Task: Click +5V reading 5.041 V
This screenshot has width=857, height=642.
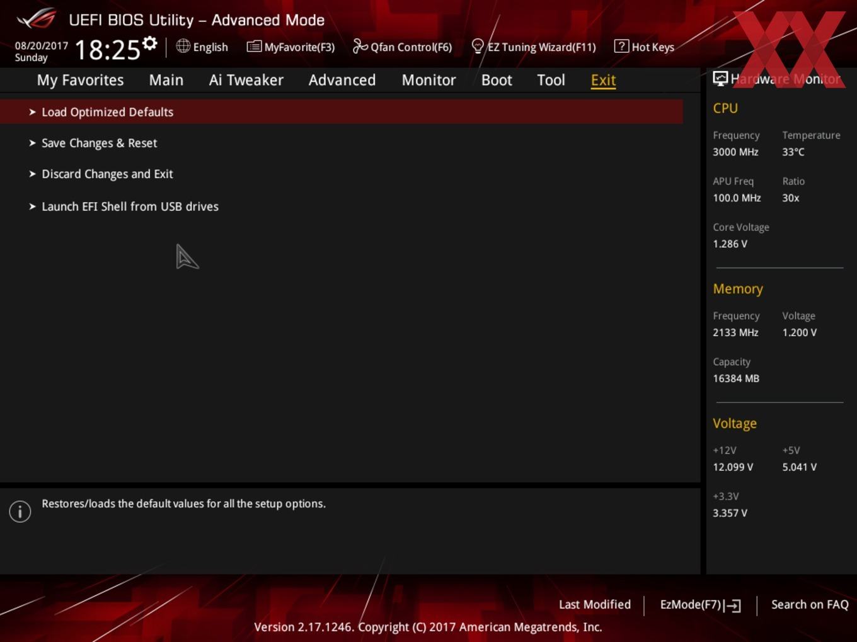Action: point(799,467)
